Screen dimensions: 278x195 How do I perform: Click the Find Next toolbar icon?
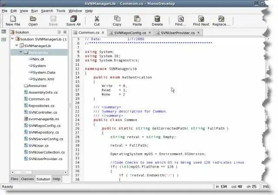(x=201, y=19)
